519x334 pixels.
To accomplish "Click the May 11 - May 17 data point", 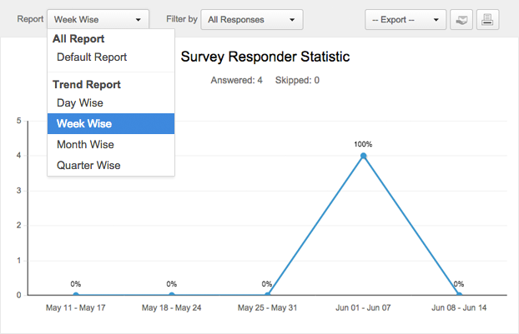I will click(x=76, y=295).
